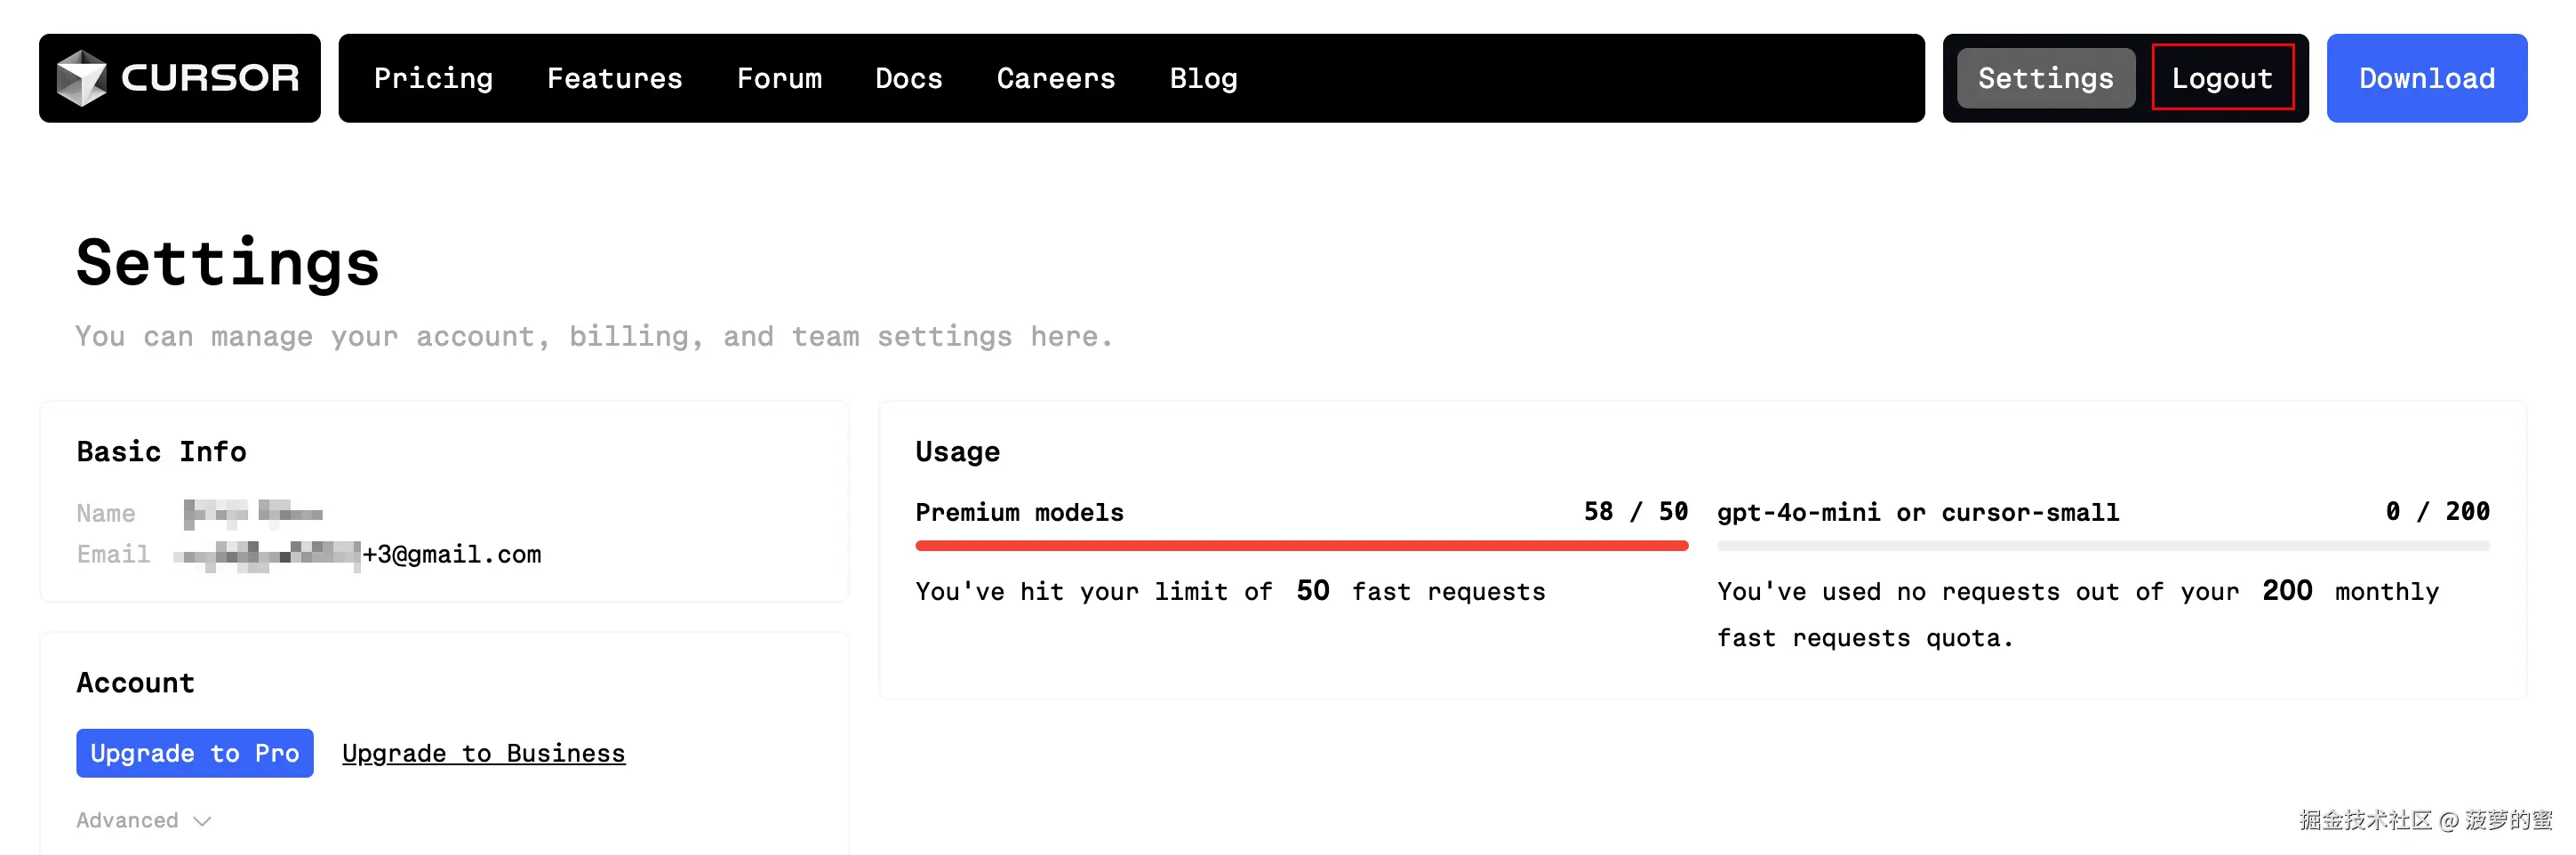Follow the Upgrade to Business link
The image size is (2576, 855).
coord(483,753)
